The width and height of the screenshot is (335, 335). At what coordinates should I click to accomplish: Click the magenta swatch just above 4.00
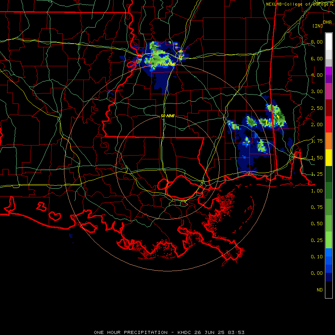329,71
